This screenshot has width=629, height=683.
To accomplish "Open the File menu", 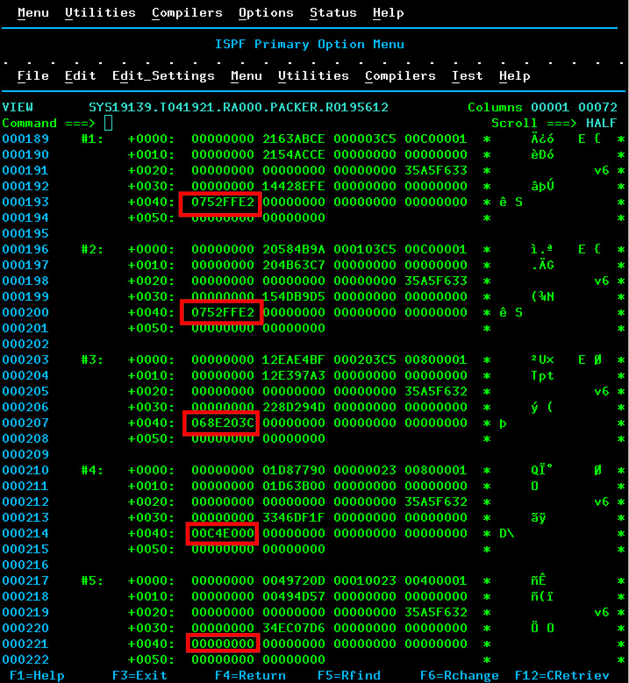I will [33, 76].
